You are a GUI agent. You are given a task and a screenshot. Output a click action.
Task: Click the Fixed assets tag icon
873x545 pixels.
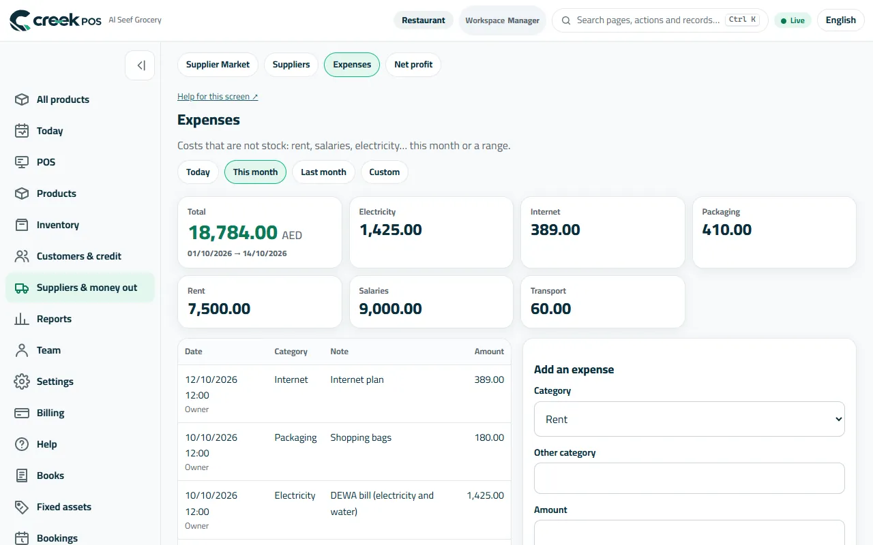point(22,507)
